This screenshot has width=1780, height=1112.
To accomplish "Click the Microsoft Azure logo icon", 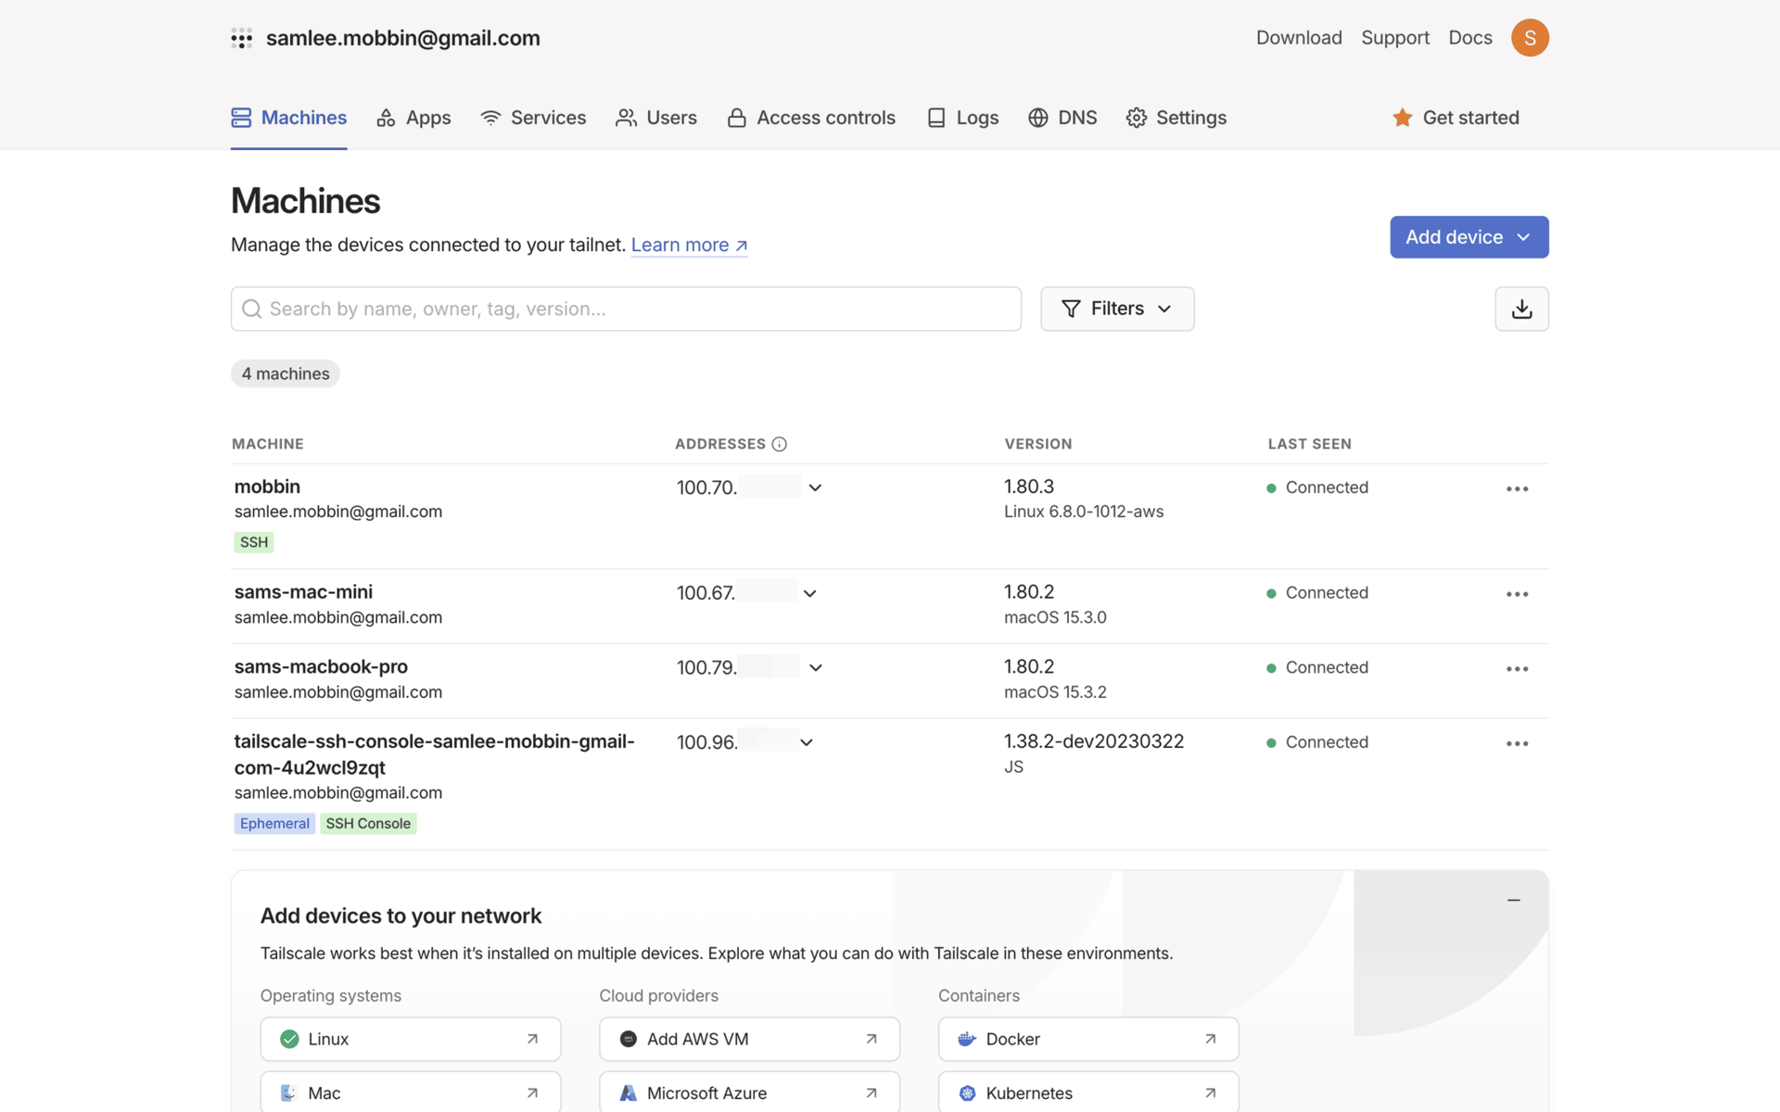I will [x=629, y=1093].
